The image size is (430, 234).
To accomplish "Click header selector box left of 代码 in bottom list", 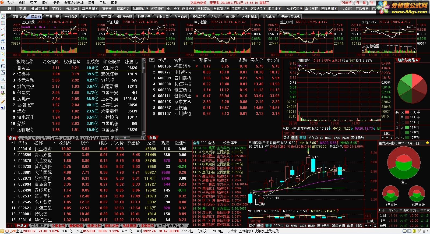I will [x=12, y=143].
